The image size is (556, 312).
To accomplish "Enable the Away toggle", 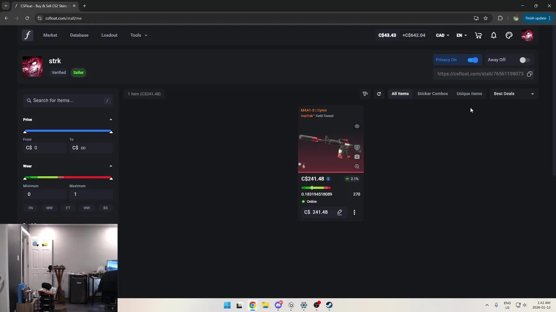I will 525,60.
